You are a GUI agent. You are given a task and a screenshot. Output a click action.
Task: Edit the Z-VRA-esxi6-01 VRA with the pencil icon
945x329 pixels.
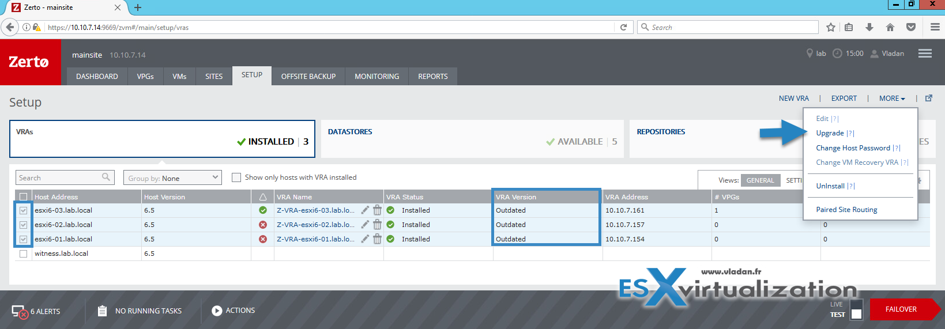[365, 239]
